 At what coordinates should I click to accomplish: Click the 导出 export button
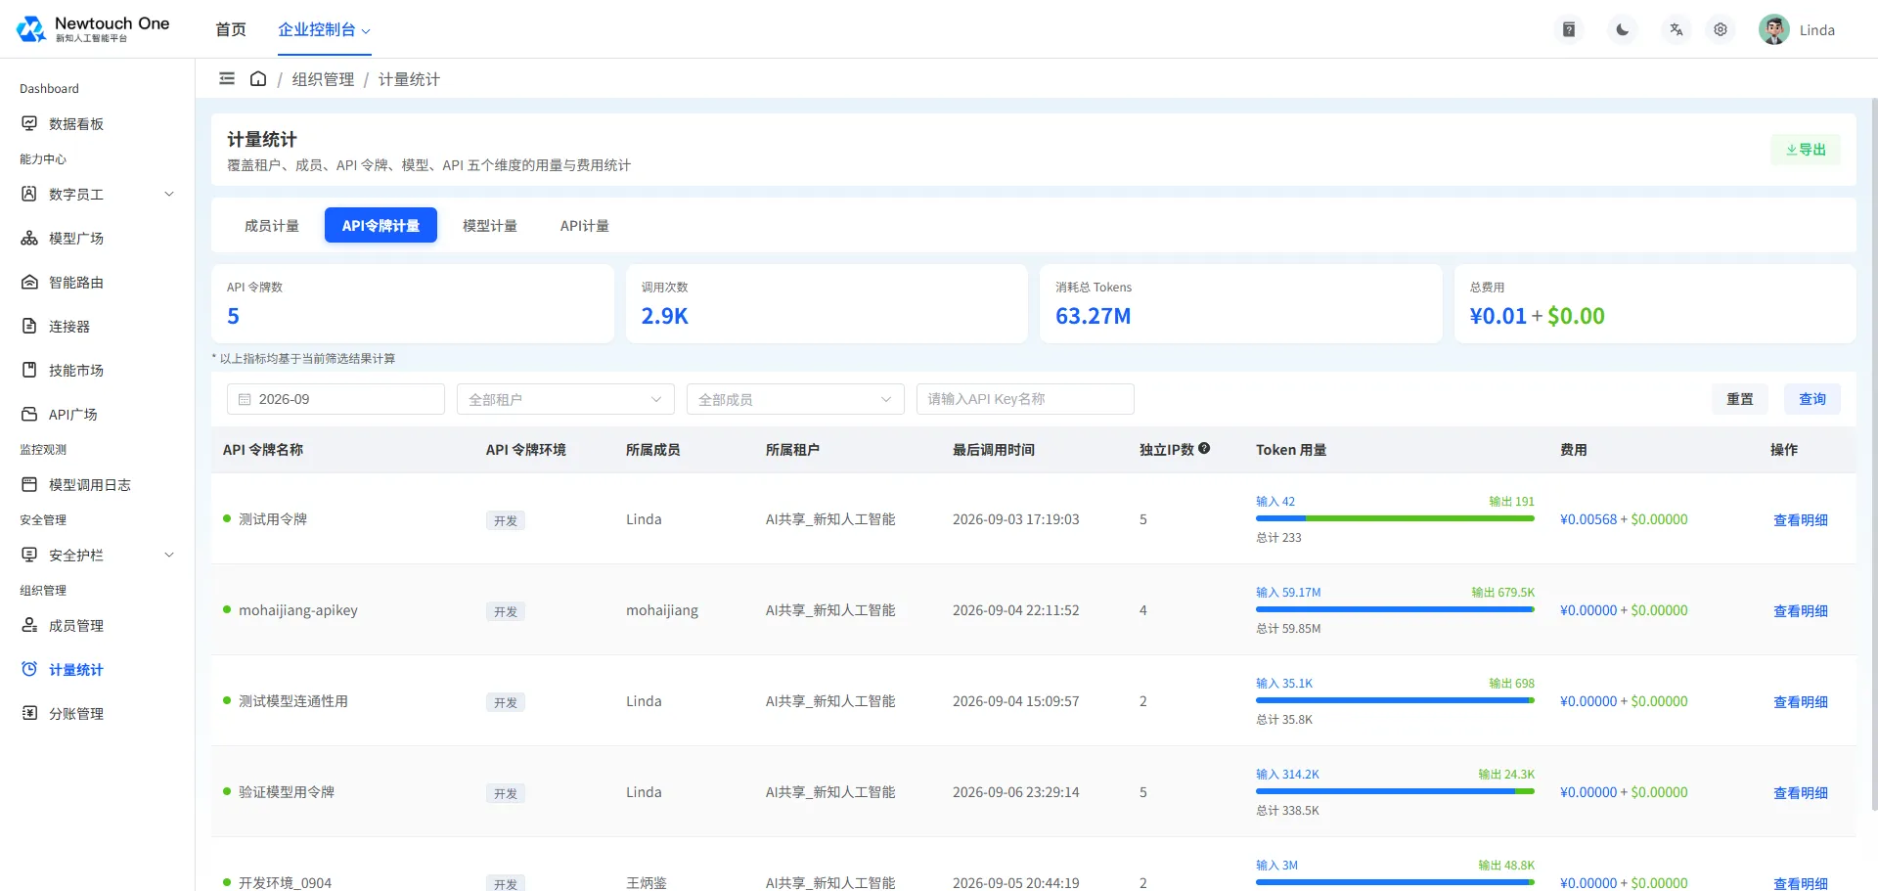1806,150
